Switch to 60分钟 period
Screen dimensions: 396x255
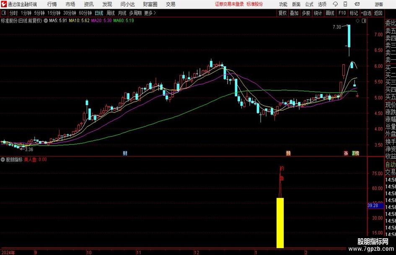[x=85, y=13]
